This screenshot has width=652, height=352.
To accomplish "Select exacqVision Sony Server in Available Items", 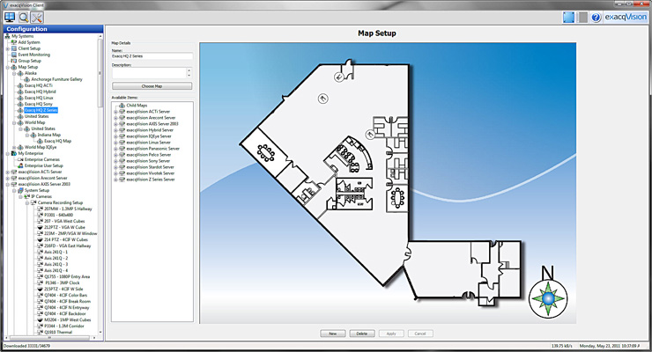I will [148, 161].
